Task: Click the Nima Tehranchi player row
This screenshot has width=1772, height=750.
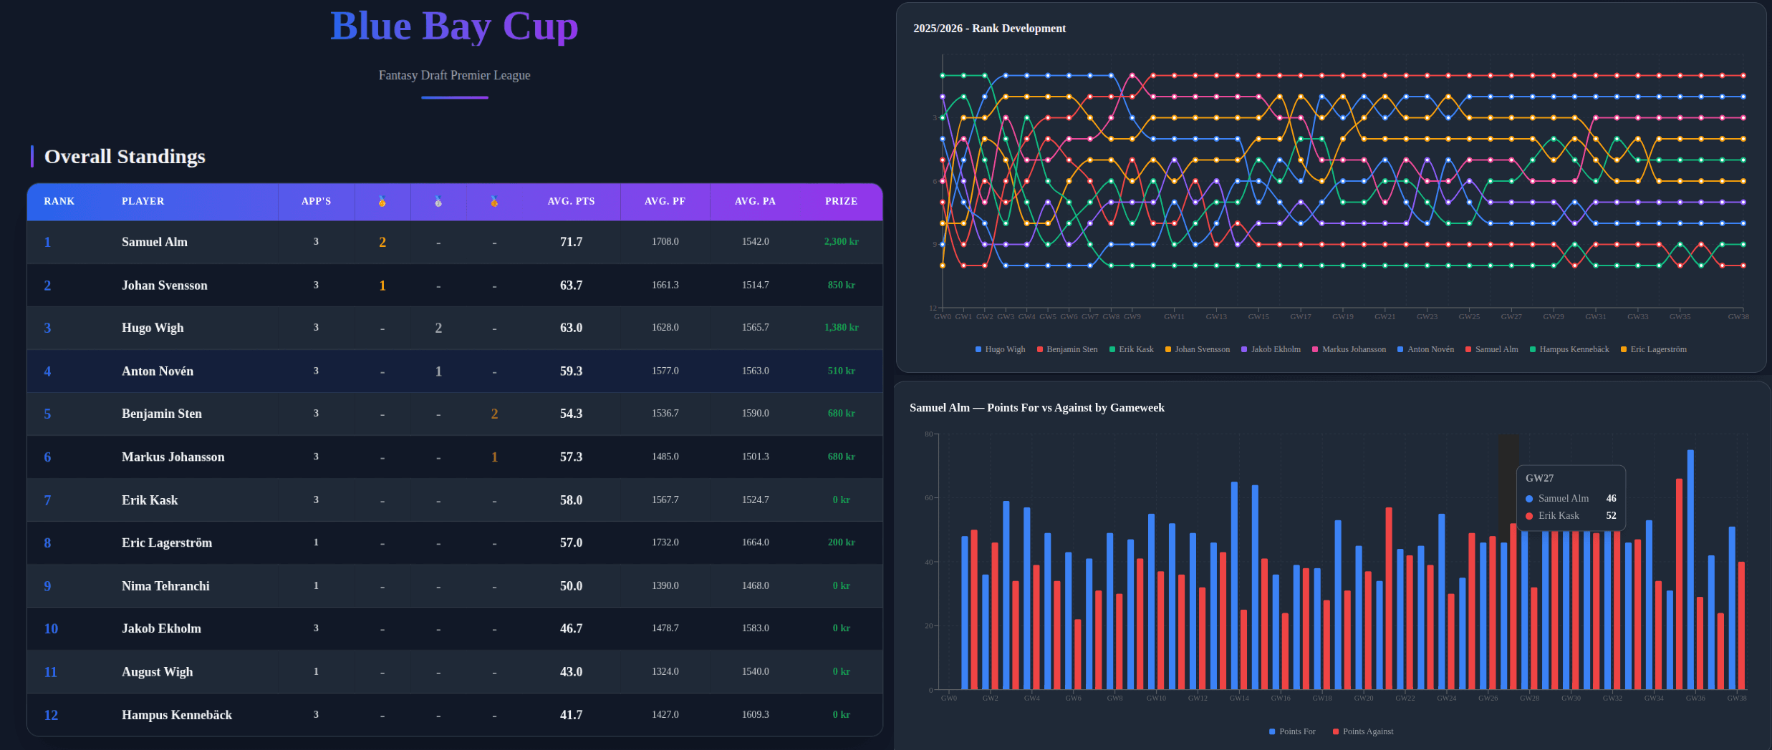Action: 455,585
